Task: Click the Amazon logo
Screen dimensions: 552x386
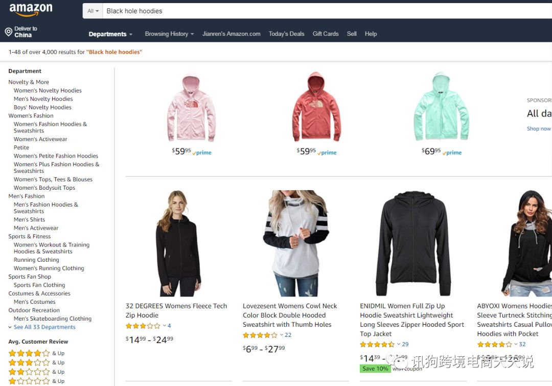Action: 31,10
